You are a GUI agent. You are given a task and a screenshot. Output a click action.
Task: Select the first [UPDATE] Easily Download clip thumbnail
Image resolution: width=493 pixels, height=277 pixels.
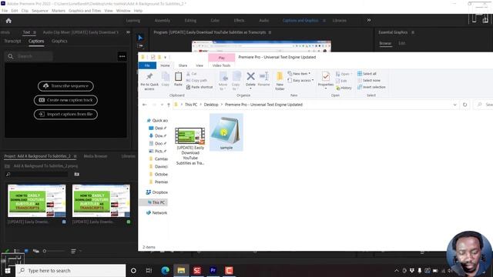click(37, 201)
